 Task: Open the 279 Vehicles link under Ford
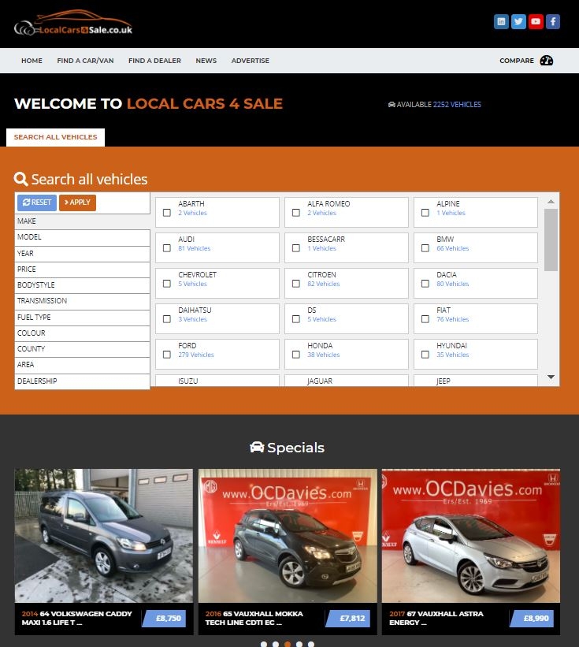[196, 355]
